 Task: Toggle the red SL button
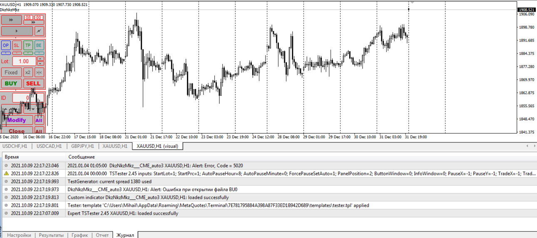(x=17, y=45)
